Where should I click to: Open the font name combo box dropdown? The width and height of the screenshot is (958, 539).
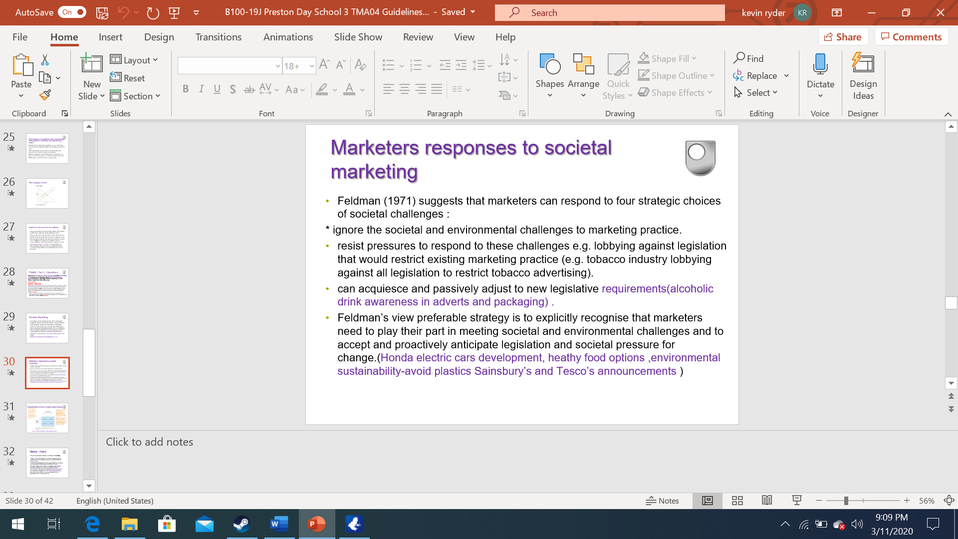pyautogui.click(x=278, y=66)
